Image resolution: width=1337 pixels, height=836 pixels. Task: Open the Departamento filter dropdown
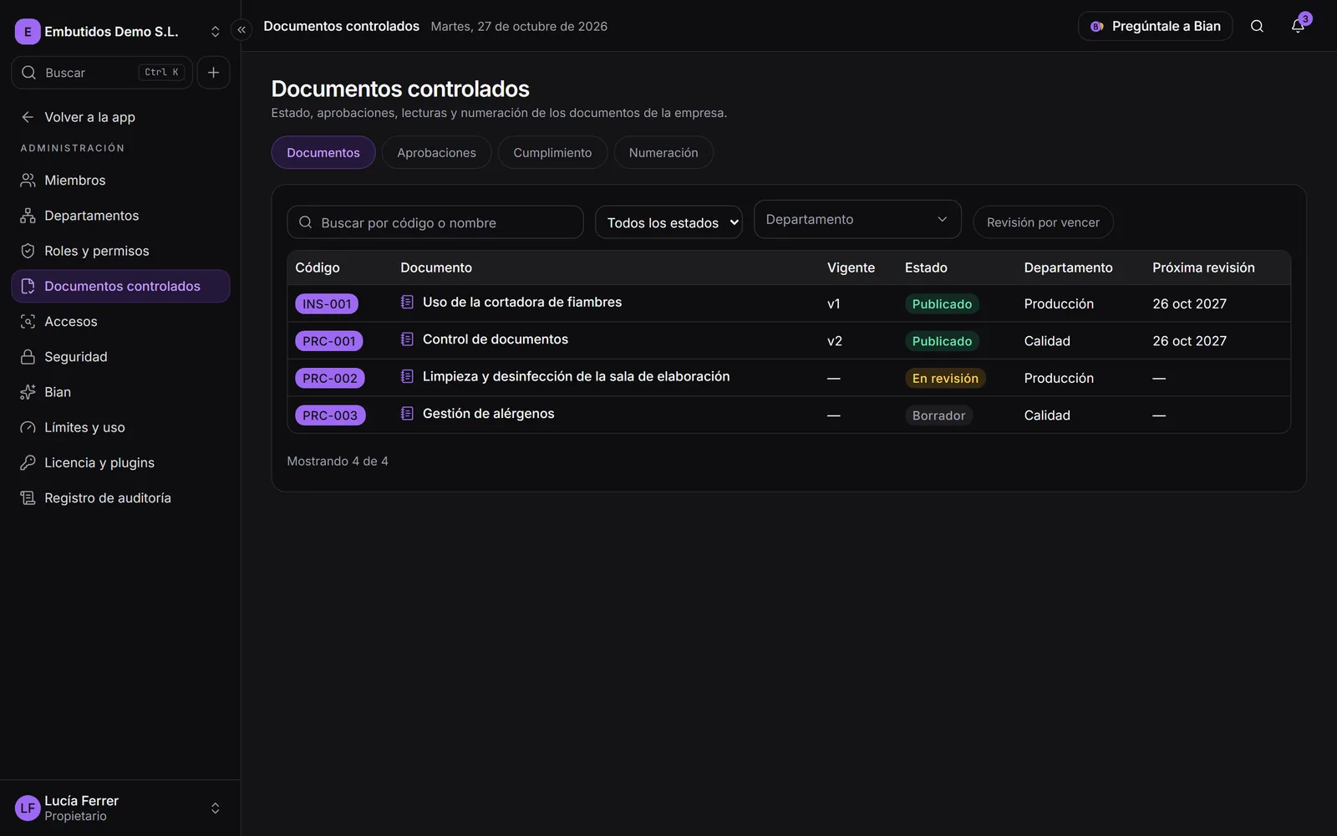click(857, 219)
